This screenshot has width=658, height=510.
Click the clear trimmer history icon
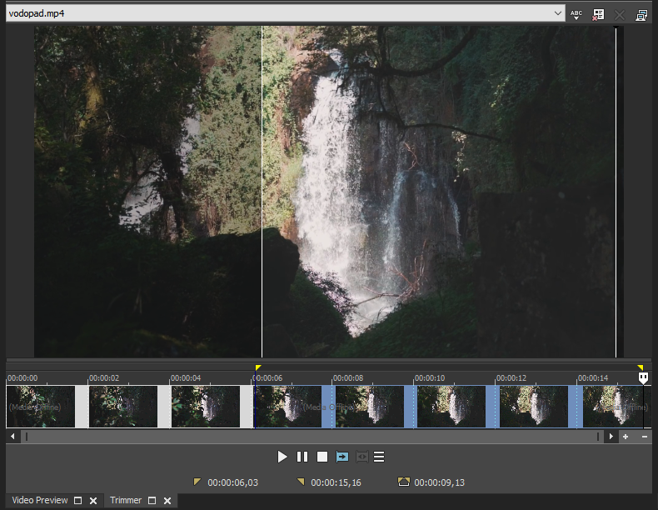(598, 14)
